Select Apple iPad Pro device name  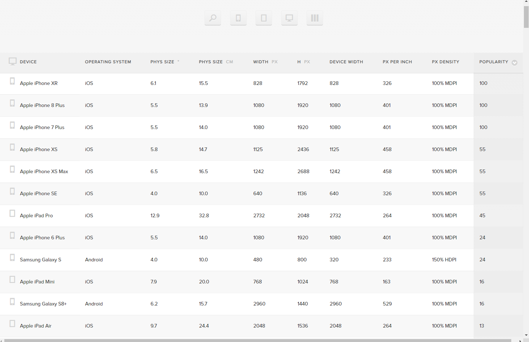[36, 215]
